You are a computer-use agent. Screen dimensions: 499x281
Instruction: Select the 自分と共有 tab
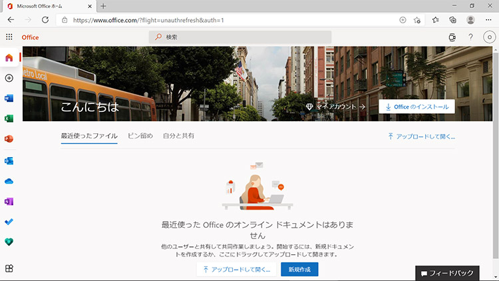(178, 136)
